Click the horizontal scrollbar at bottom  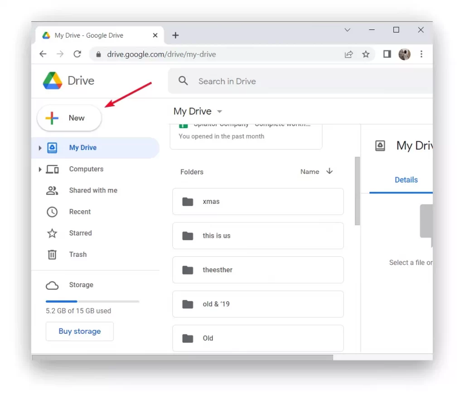[x=182, y=357]
